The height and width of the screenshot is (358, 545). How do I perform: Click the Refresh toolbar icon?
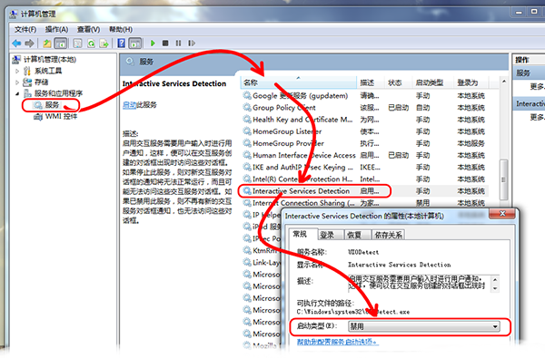click(x=91, y=44)
